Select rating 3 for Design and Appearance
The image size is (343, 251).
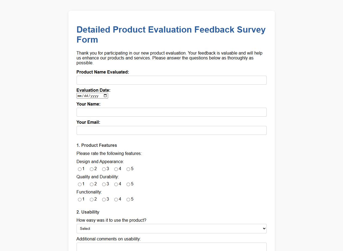coord(103,169)
